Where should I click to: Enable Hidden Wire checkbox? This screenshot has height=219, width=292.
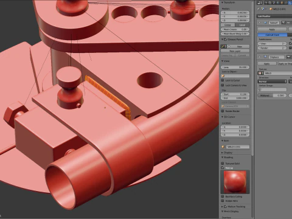[x=223, y=201]
